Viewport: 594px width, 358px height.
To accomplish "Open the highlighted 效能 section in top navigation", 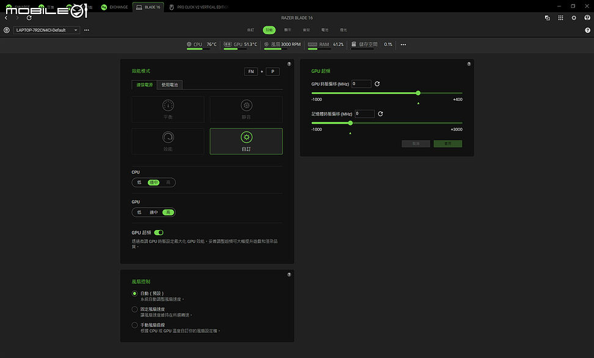I will point(269,30).
